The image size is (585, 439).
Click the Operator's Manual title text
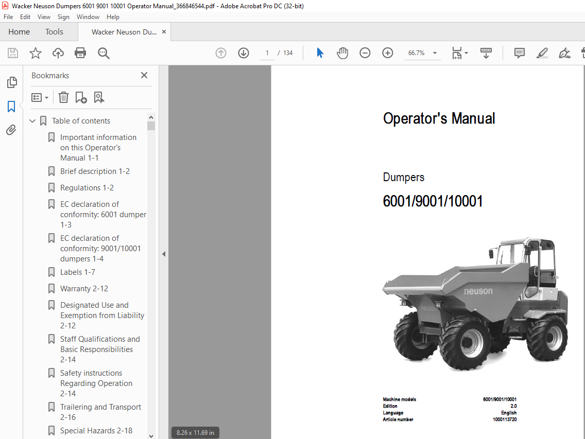point(439,118)
